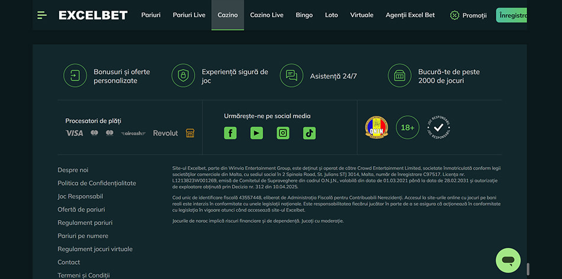Open the Joc Responsabil footer link
Image resolution: width=562 pixels, height=279 pixels.
coord(80,197)
